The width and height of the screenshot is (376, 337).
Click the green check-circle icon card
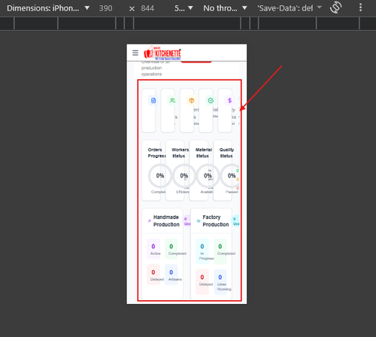coord(206,111)
